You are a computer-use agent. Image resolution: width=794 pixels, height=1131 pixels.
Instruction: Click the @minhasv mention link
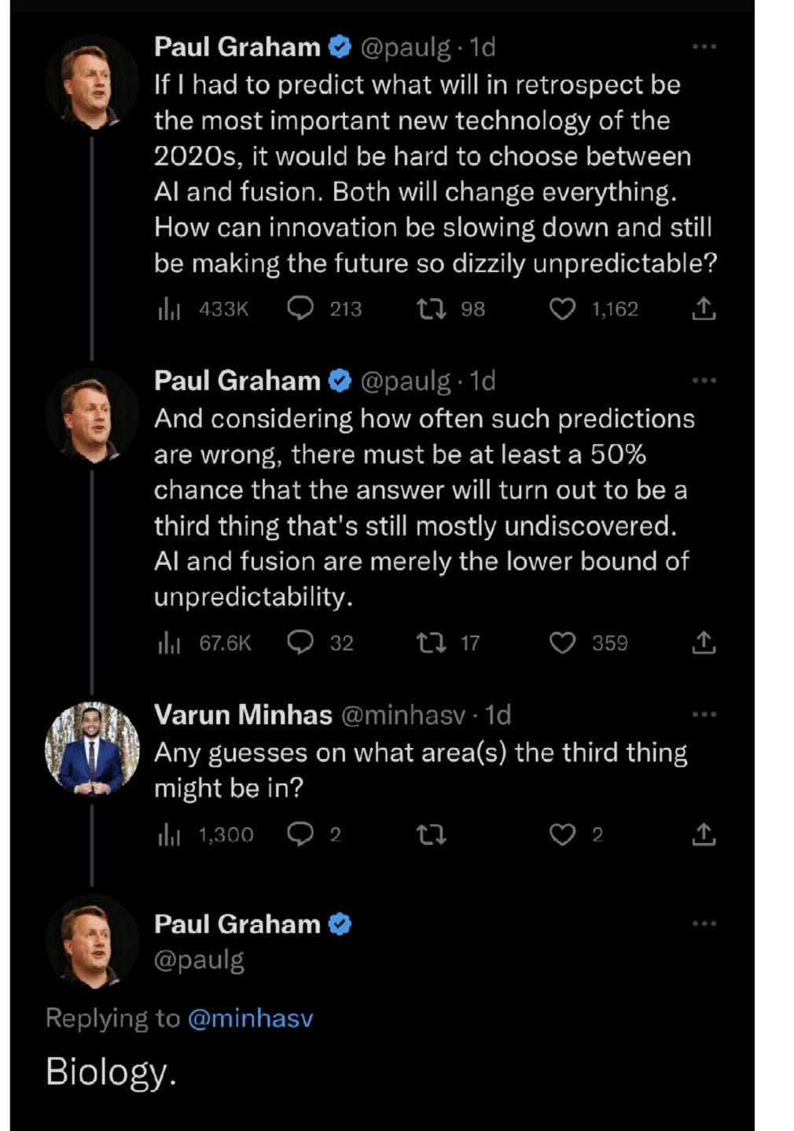250,1019
